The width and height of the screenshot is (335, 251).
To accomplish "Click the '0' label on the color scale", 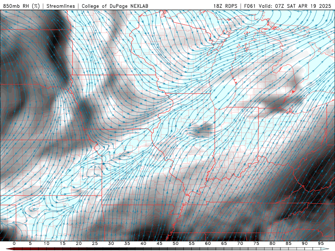I will click(x=14, y=243).
